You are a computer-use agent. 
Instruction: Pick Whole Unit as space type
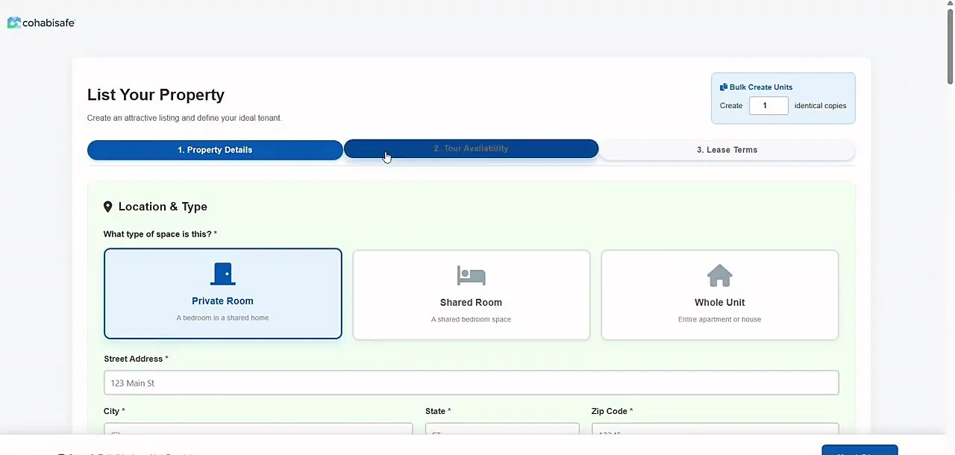(x=720, y=295)
